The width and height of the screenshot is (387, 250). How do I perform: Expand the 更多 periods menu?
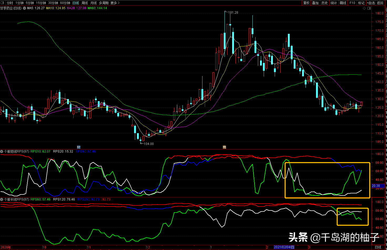115,3
